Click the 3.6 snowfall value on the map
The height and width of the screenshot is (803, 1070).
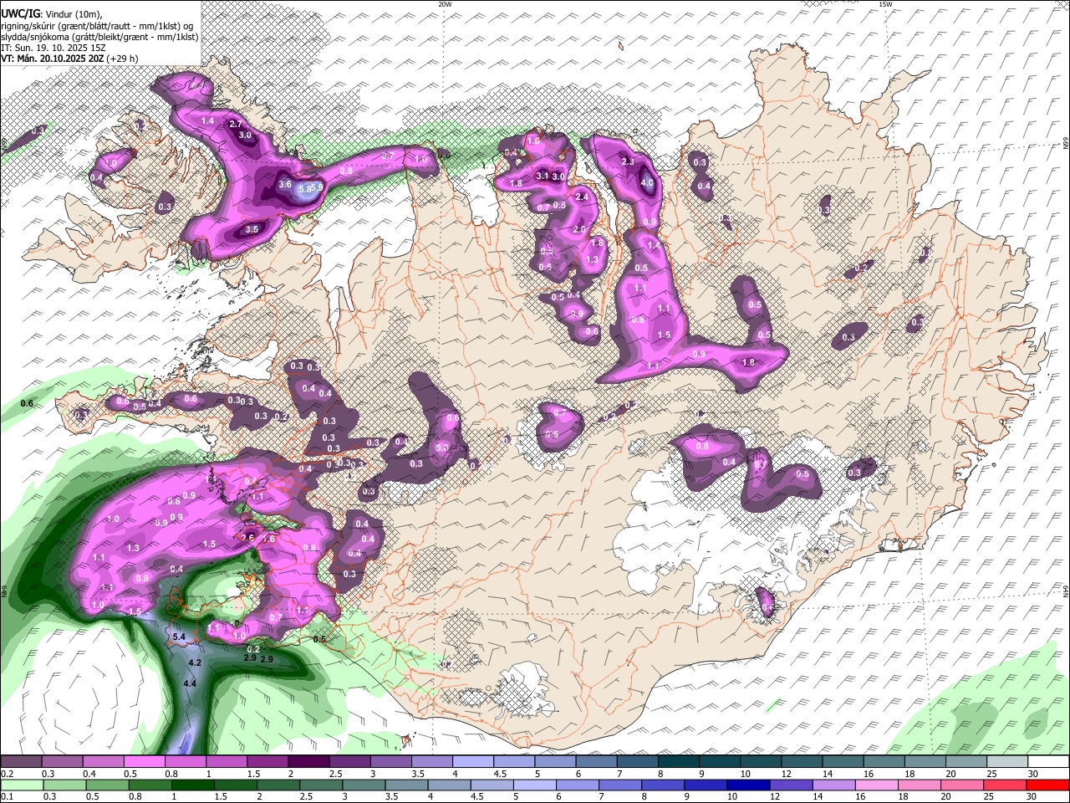[x=285, y=185]
